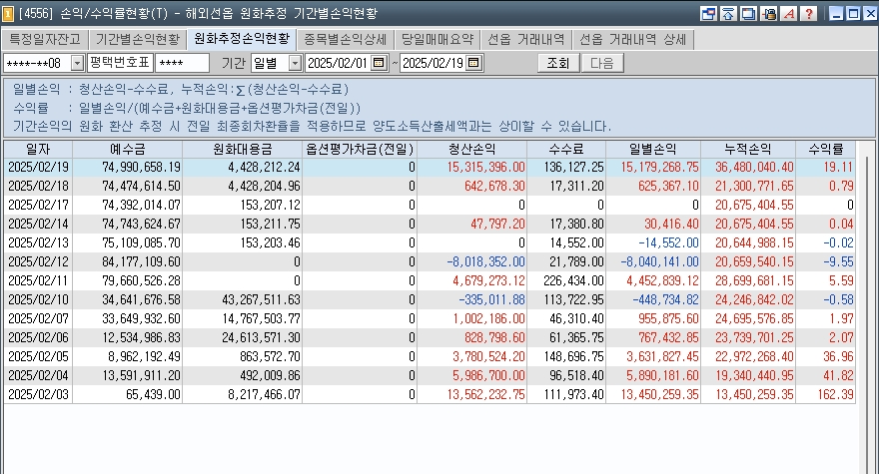Viewport: 879px width, 474px height.
Task: Open the 선옵 거래내역 상세 tab
Action: point(633,40)
